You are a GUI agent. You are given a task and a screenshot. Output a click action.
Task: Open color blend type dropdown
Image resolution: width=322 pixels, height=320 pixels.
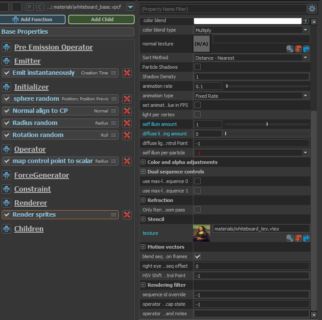(x=252, y=30)
